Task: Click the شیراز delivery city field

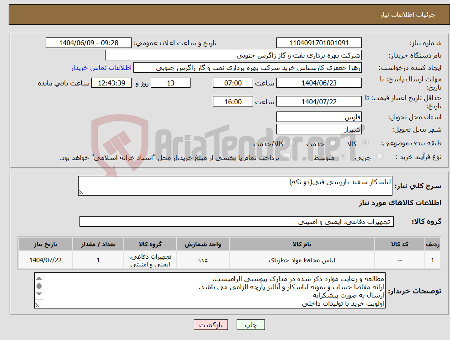Action: pos(319,128)
